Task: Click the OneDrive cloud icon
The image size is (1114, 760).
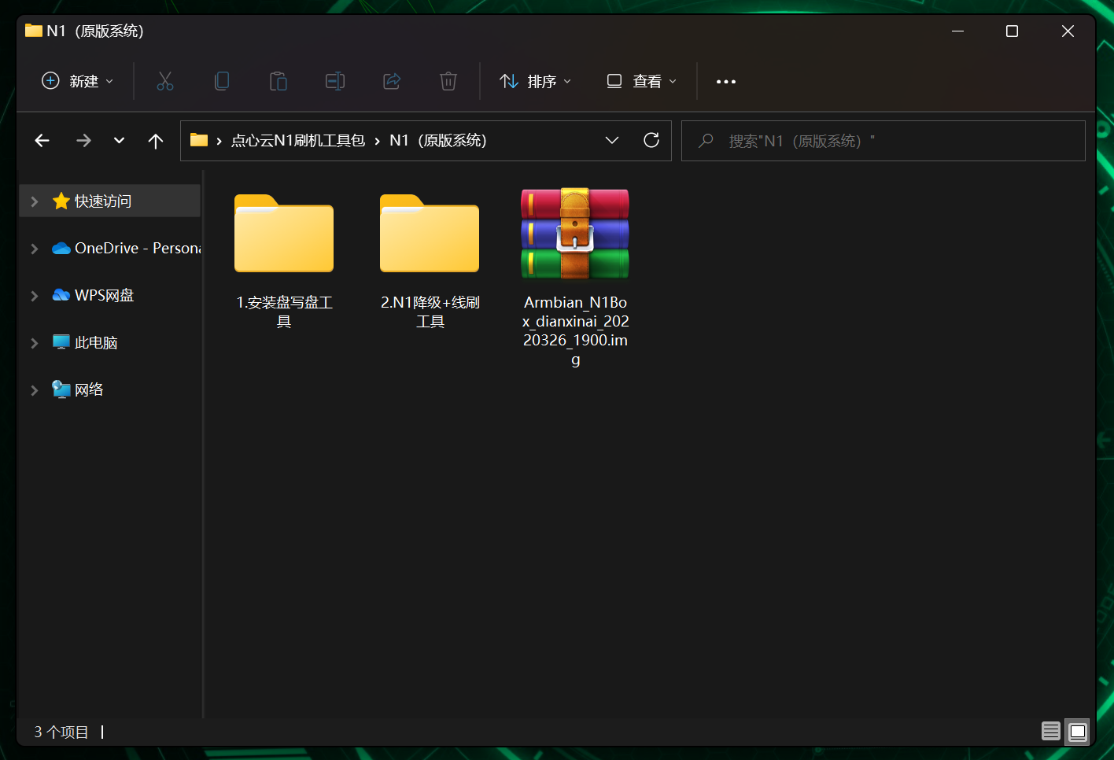Action: tap(61, 249)
